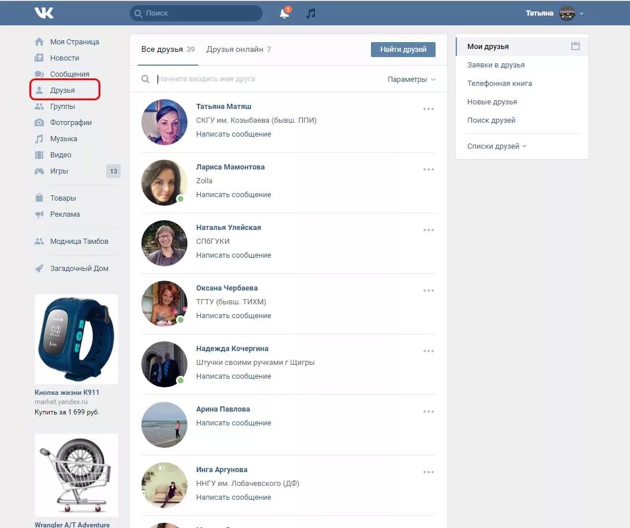Image resolution: width=630 pixels, height=528 pixels.
Task: Open Телефонная книга section
Action: click(500, 84)
